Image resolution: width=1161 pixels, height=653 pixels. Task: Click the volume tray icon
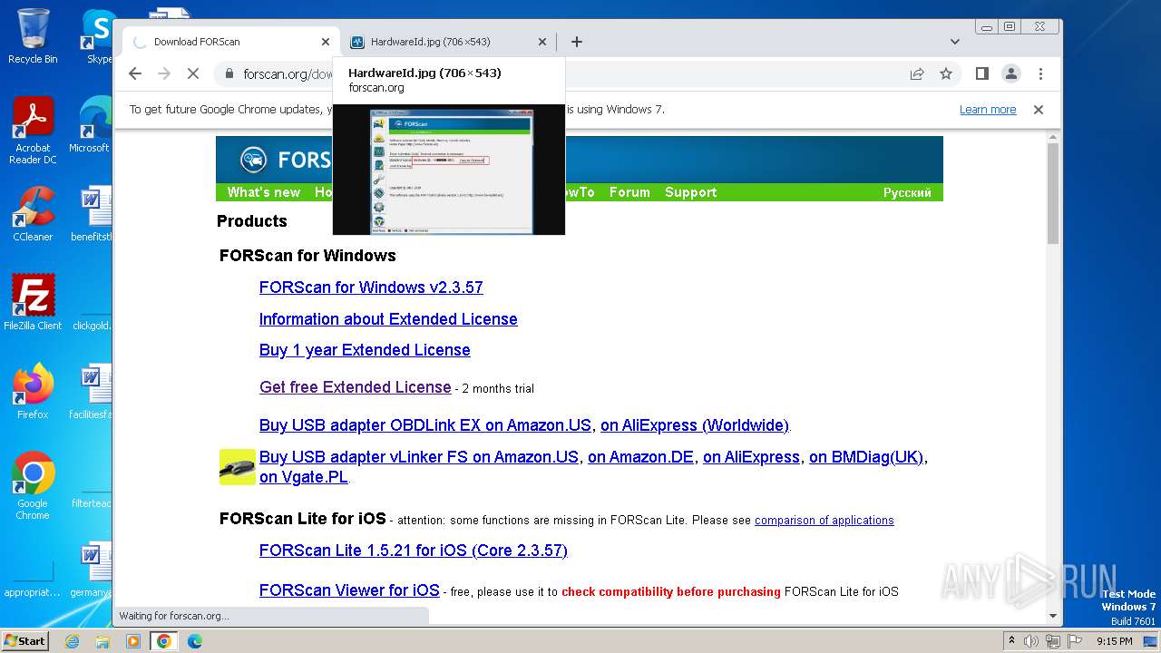click(x=1031, y=641)
